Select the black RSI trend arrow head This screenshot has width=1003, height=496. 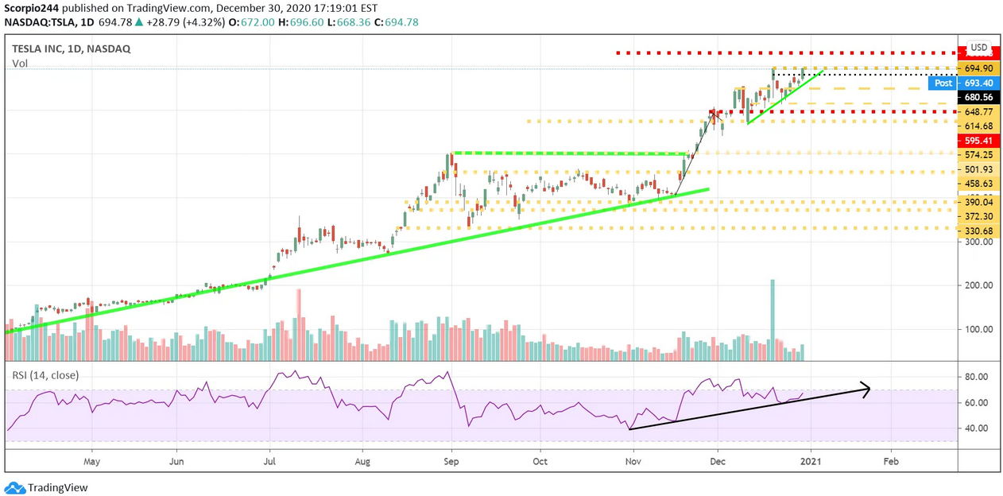[865, 389]
